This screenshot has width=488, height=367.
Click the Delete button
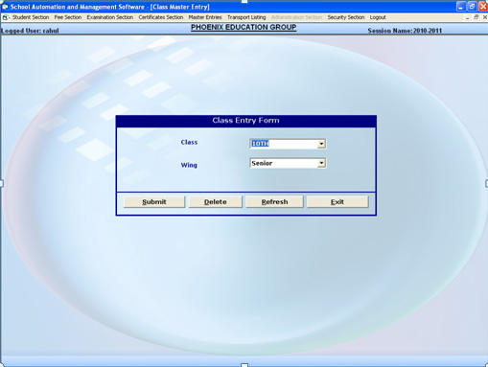coord(216,202)
